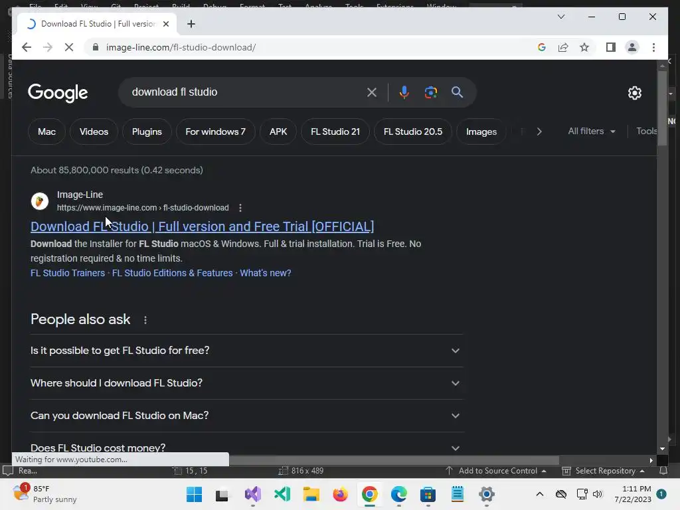Expand Where should I download FL Studio
This screenshot has width=680, height=510.
click(246, 383)
